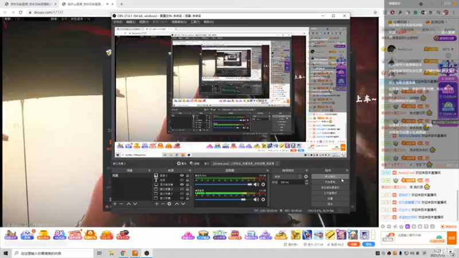
Task: Add a new source with plus icon
Action: (157, 204)
